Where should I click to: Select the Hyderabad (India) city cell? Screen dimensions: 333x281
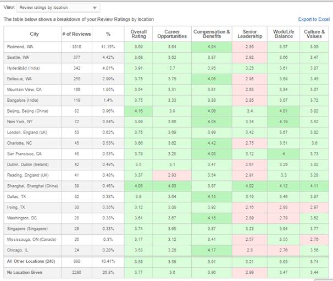(x=32, y=68)
